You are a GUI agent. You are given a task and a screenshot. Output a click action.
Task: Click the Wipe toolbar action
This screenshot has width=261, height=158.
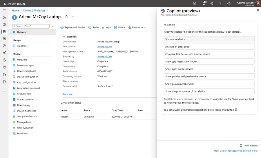pos(106,27)
